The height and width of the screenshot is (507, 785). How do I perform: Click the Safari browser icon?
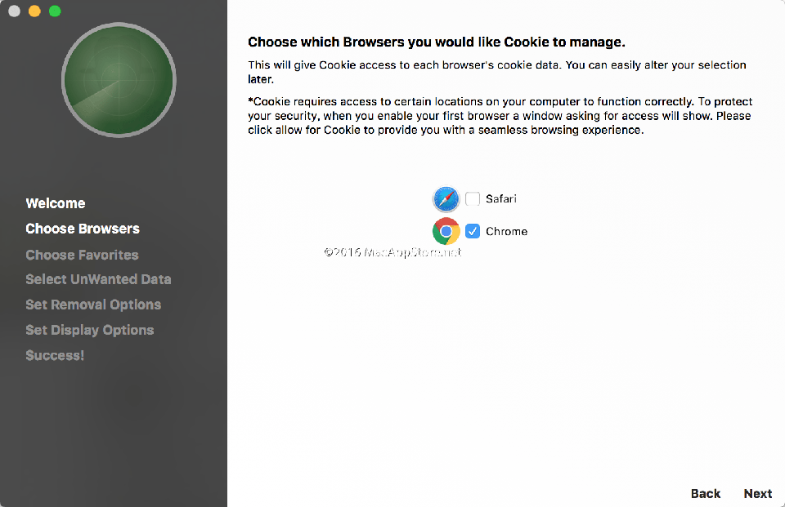coord(446,198)
